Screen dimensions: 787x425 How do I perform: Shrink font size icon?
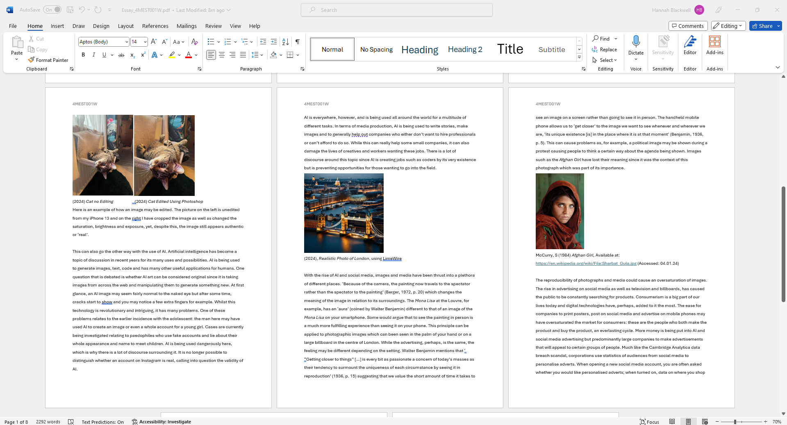tap(164, 42)
